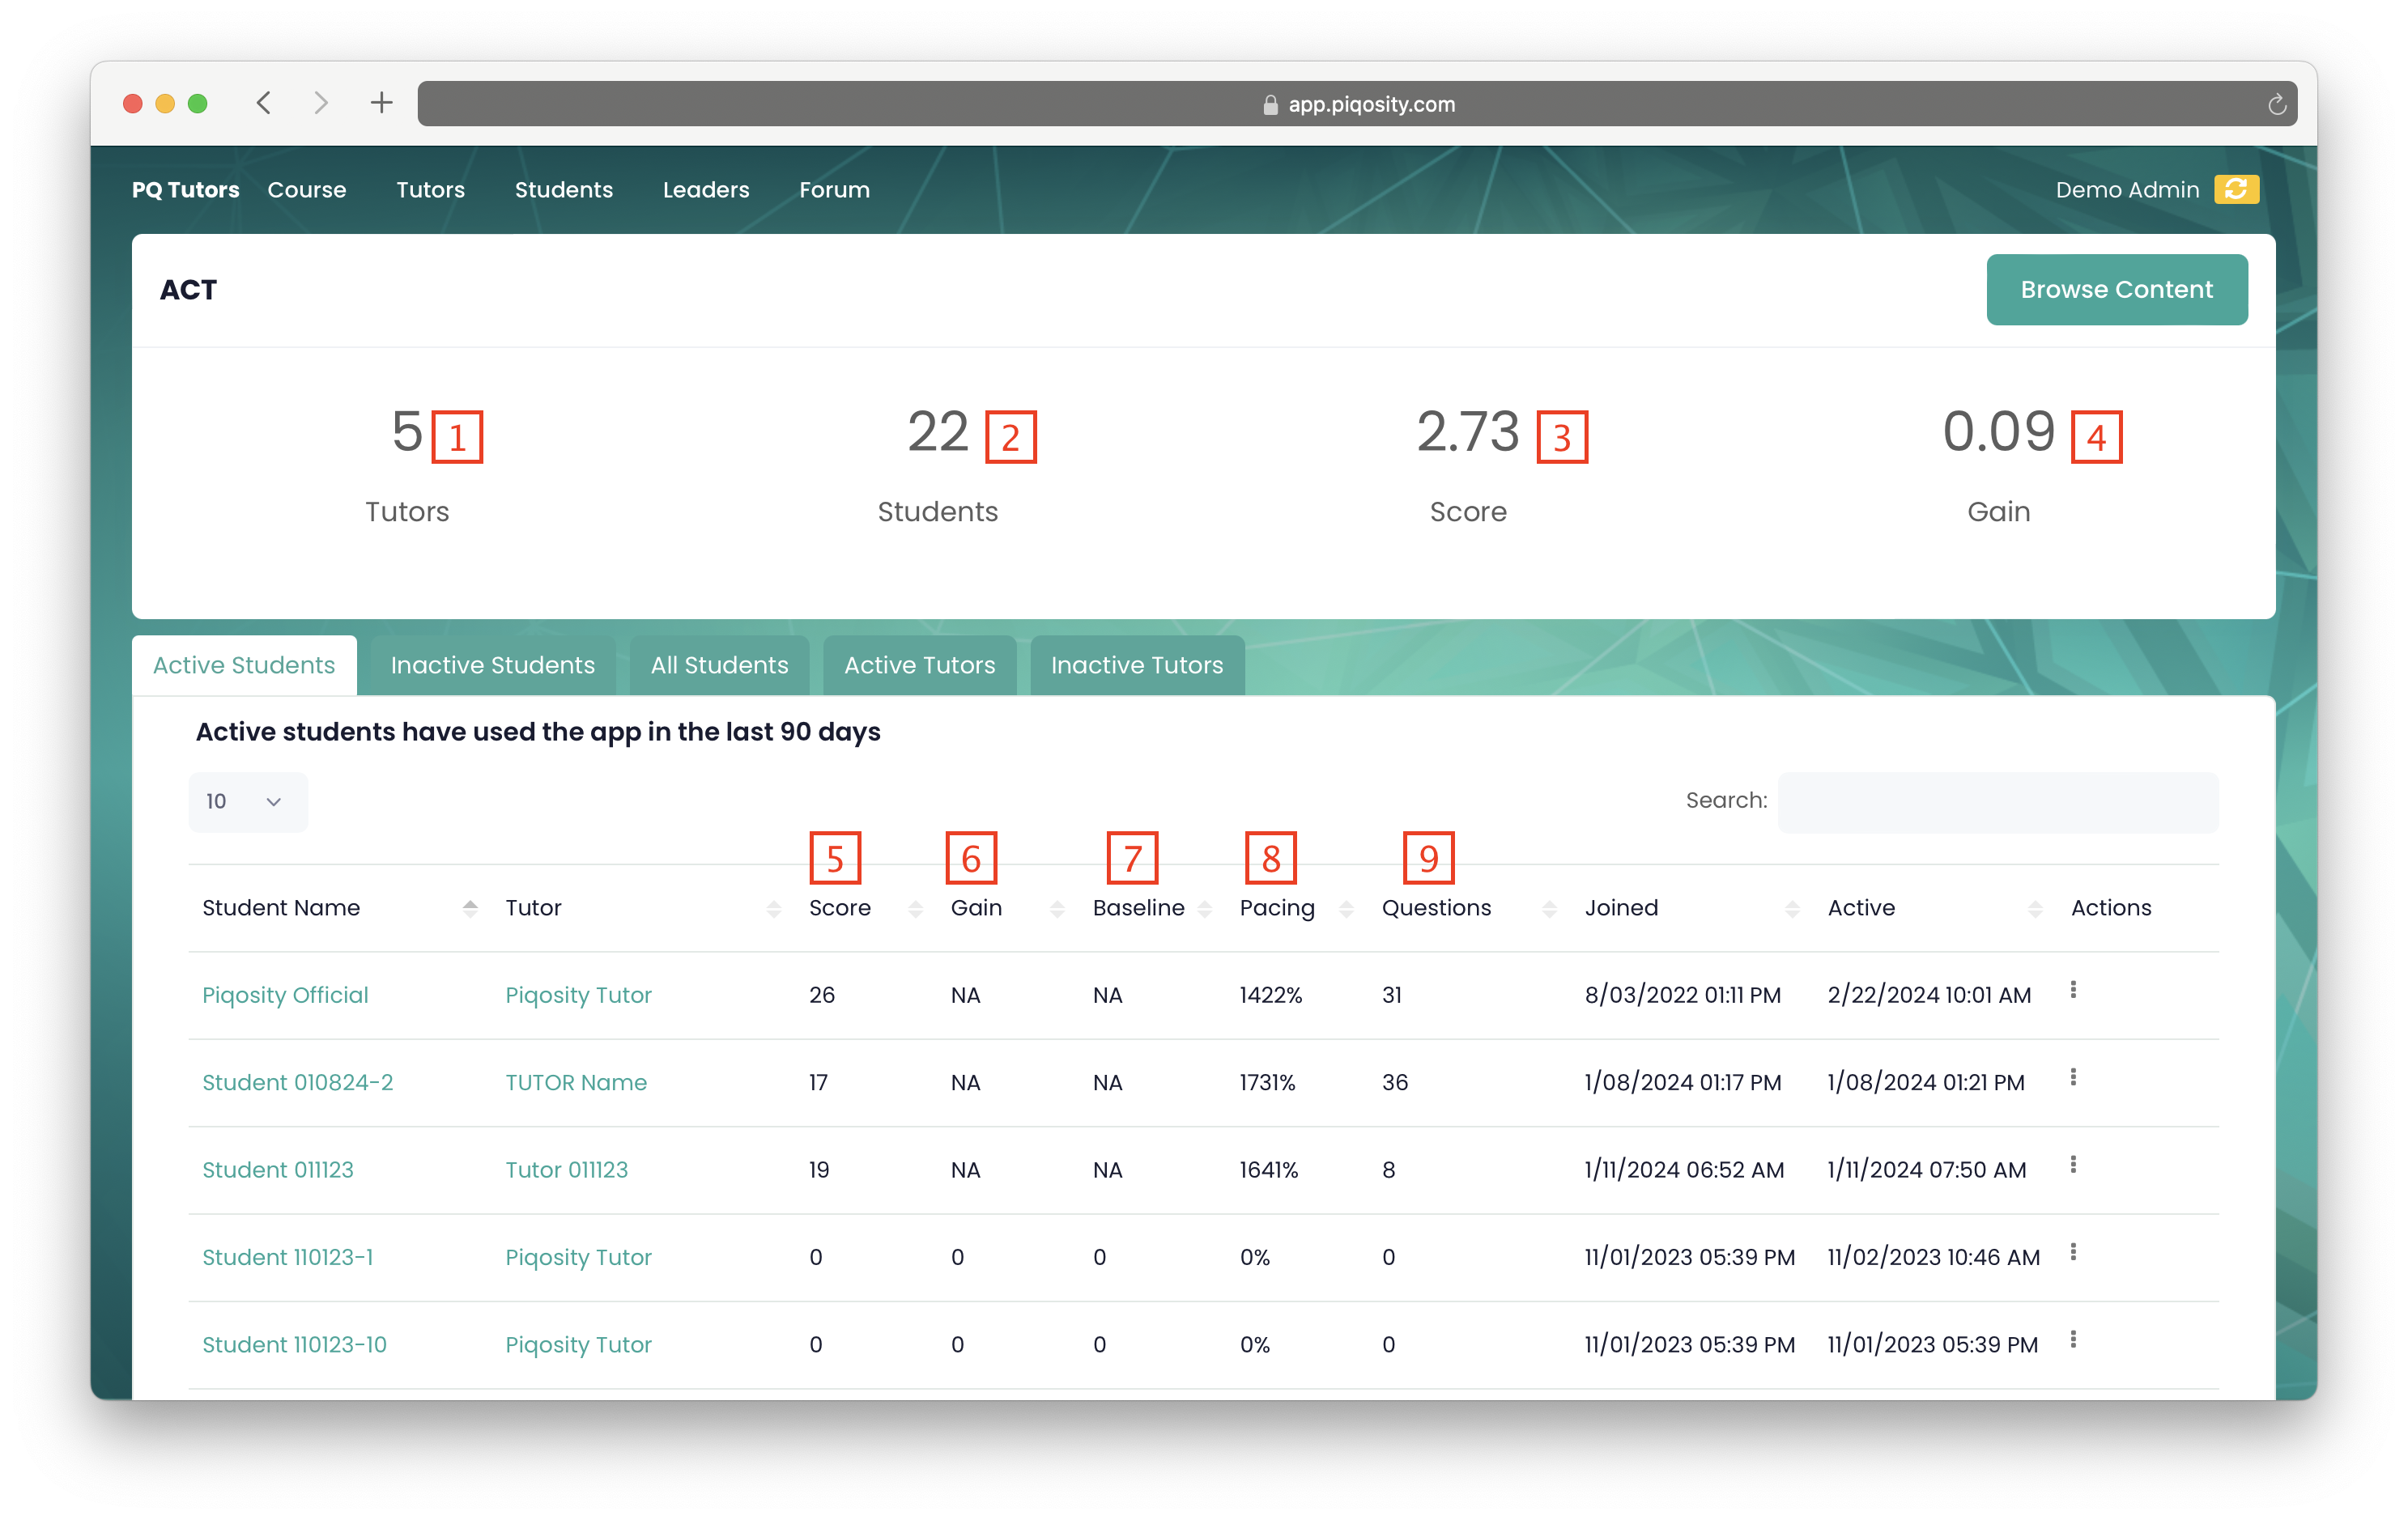Screen dimensions: 2408x1520
Task: Open the Leaders navigation menu item
Action: point(705,190)
